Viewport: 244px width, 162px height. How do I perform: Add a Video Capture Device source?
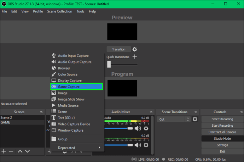pos(77,124)
